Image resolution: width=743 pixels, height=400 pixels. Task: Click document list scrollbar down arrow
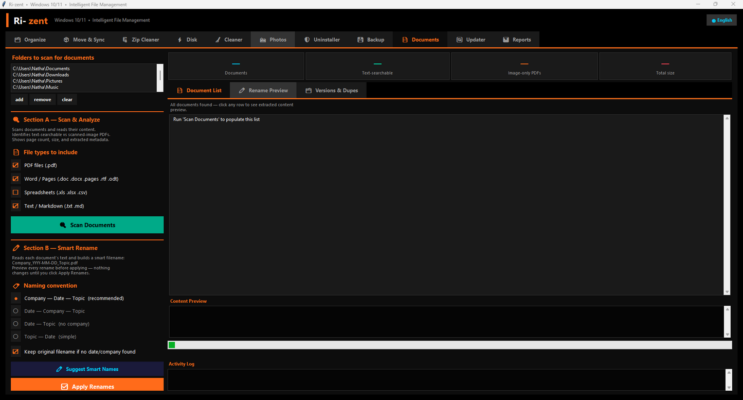[x=727, y=292]
